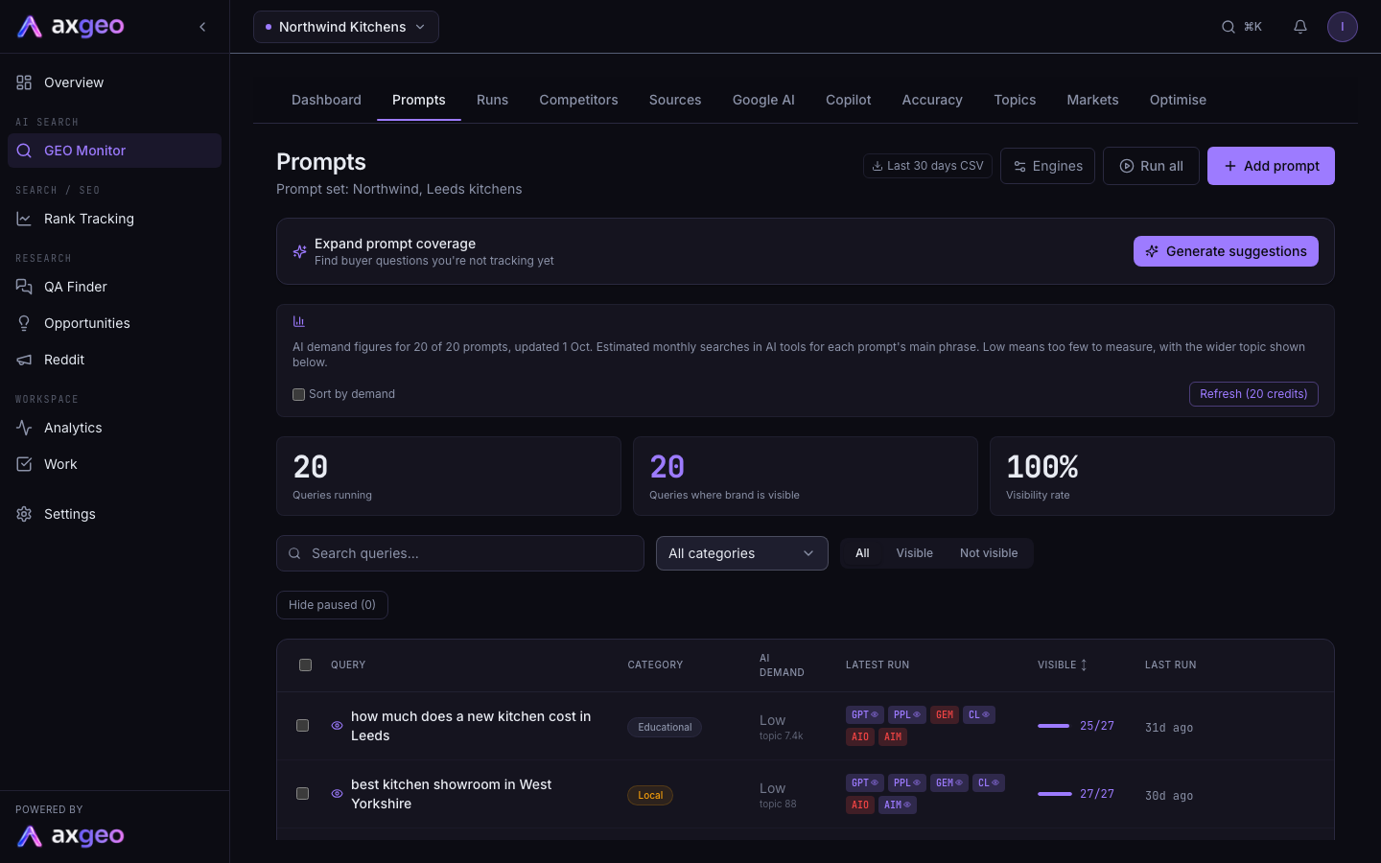Image resolution: width=1381 pixels, height=863 pixels.
Task: Click Generate suggestions button
Action: coord(1226,251)
